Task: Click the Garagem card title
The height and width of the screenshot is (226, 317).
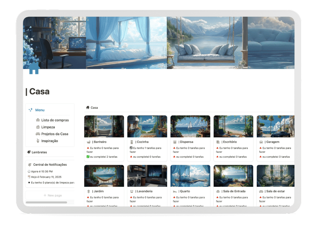Action: [272, 142]
